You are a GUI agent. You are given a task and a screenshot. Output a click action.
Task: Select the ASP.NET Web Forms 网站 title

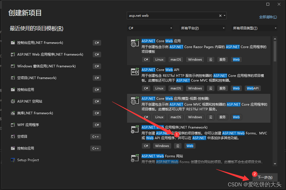point(162,156)
